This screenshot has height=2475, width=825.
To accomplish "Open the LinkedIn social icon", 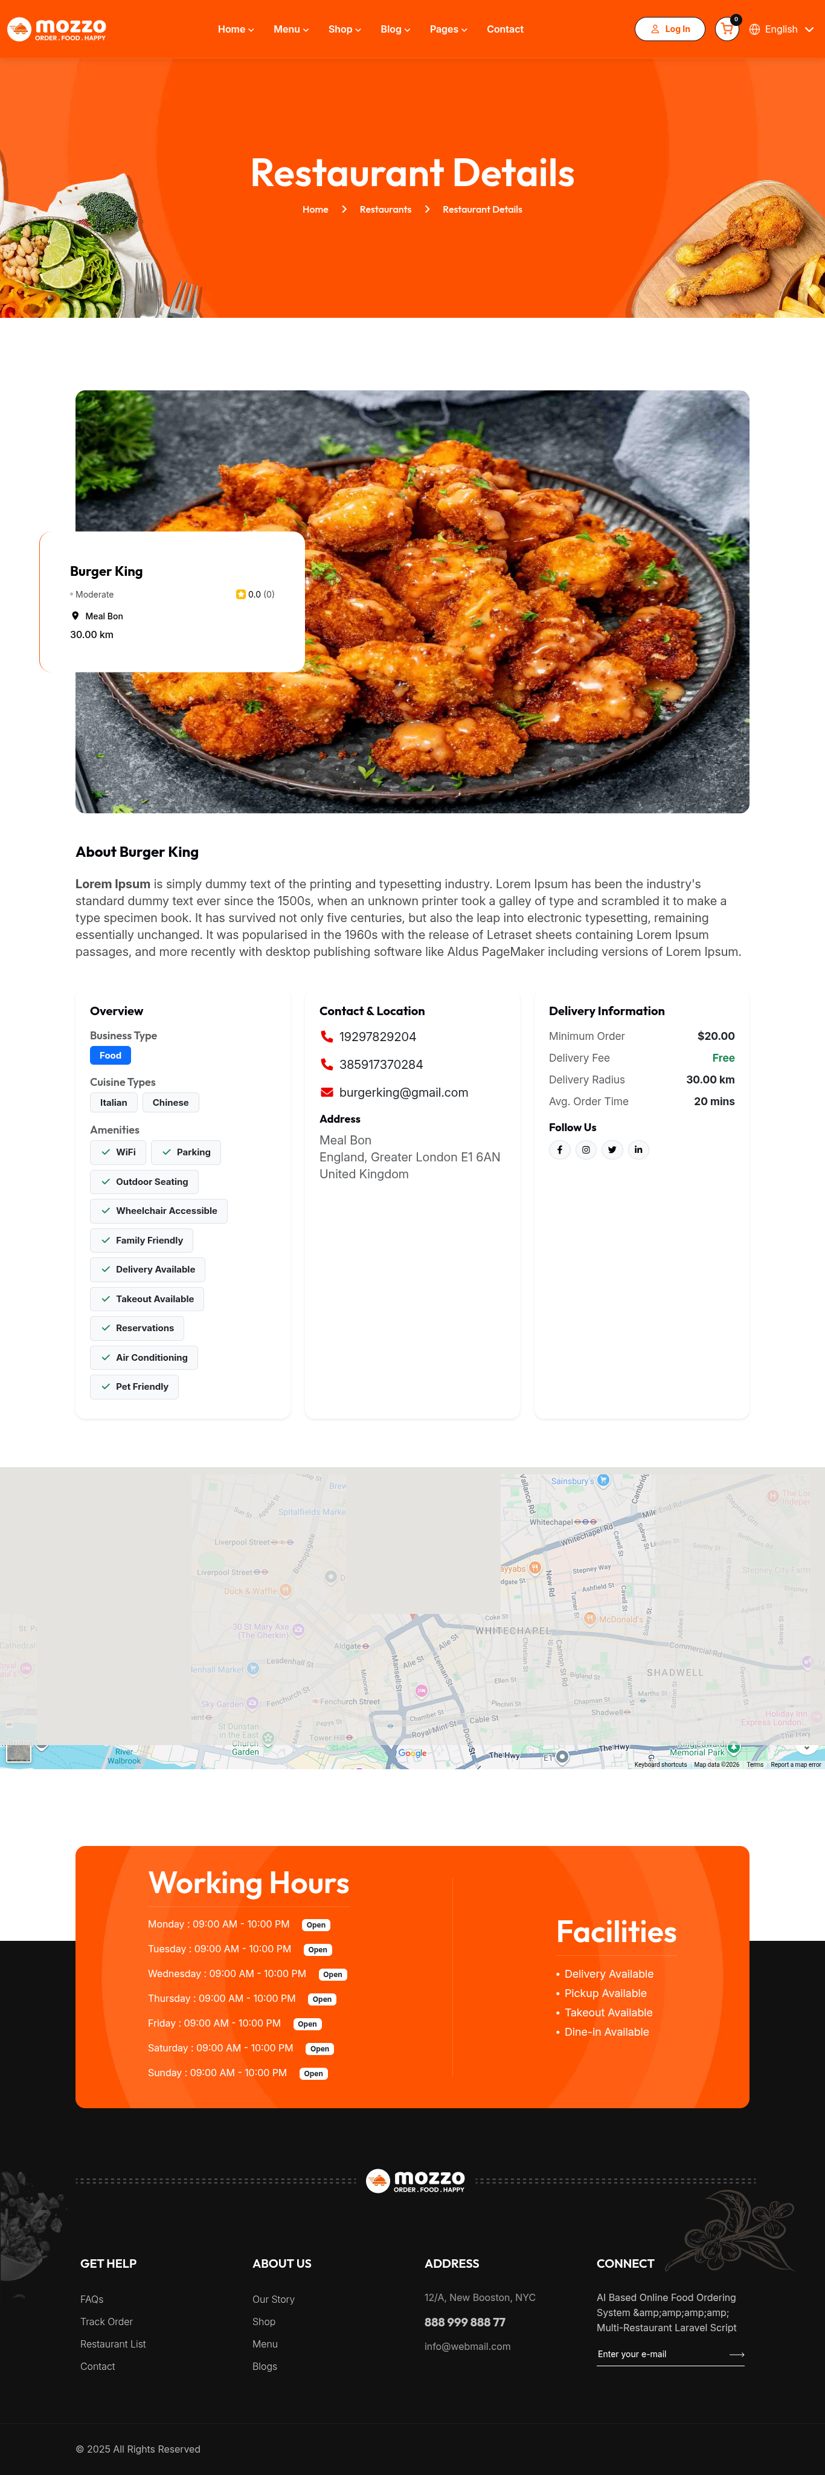I will (638, 1149).
